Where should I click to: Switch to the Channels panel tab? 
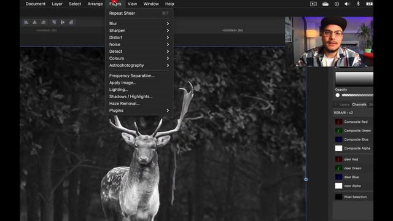[x=359, y=104]
